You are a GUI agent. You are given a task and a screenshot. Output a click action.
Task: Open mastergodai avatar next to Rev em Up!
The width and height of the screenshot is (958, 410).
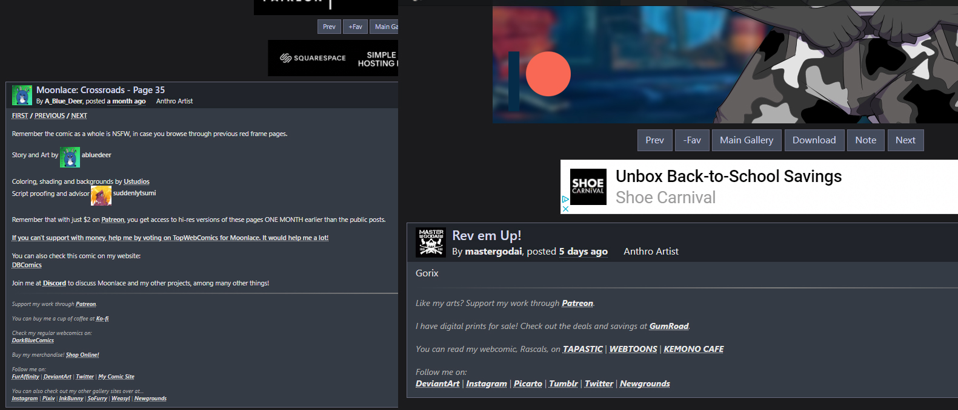431,242
